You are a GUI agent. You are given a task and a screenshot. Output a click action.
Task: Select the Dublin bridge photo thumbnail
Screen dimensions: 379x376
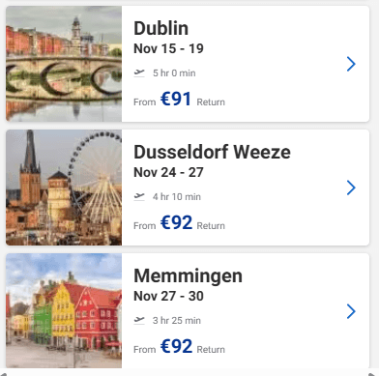tap(64, 64)
